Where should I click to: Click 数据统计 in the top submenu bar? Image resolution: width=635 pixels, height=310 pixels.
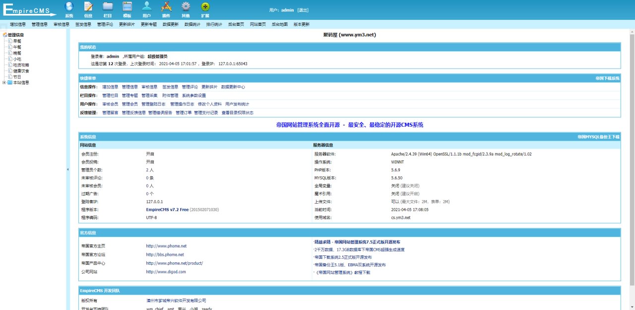click(192, 24)
